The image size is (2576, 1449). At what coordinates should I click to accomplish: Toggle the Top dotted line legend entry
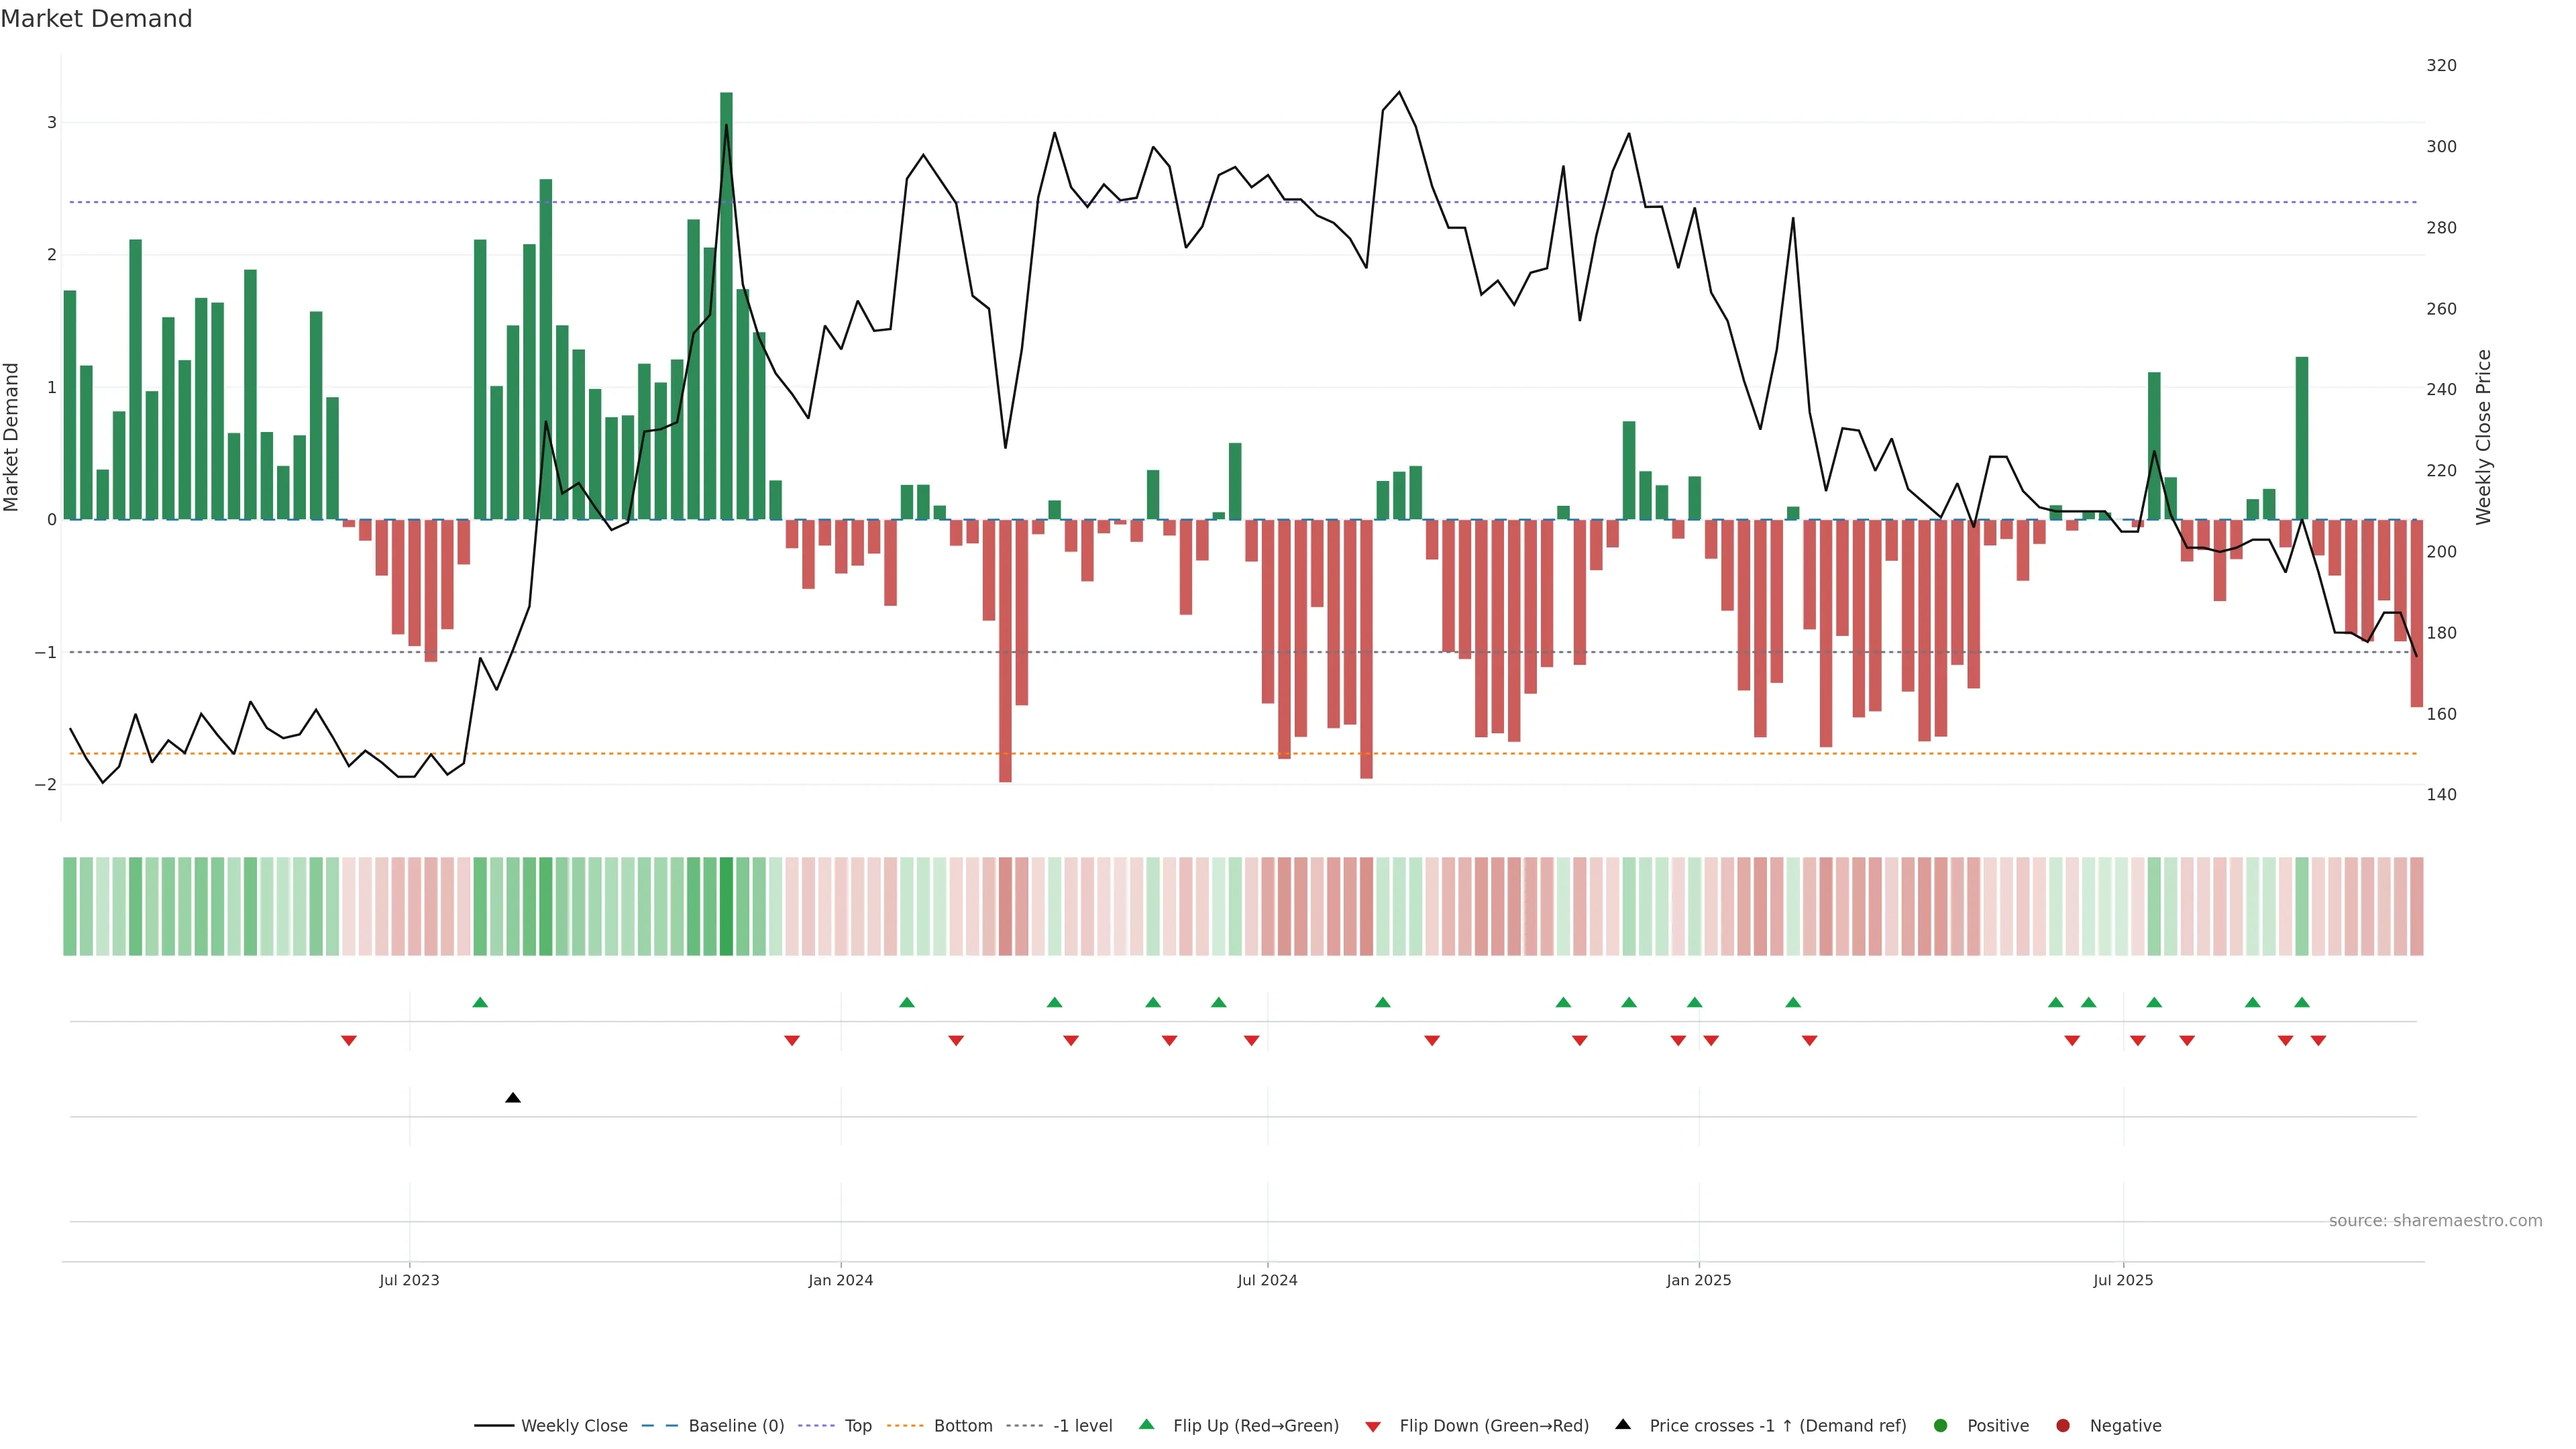tap(857, 1425)
